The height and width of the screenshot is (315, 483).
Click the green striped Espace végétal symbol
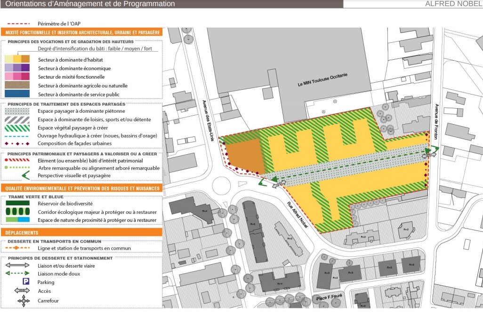coord(17,128)
